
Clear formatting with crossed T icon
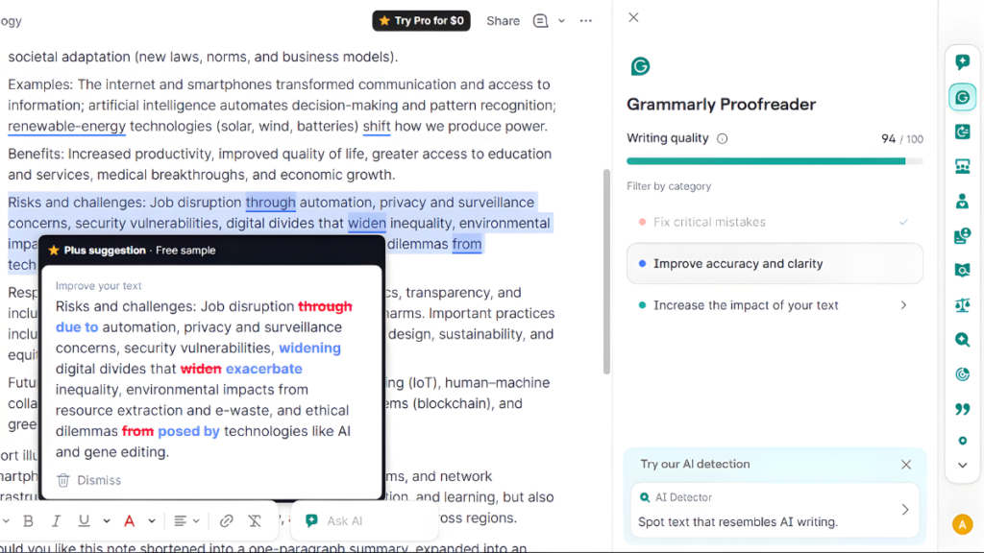coord(255,521)
